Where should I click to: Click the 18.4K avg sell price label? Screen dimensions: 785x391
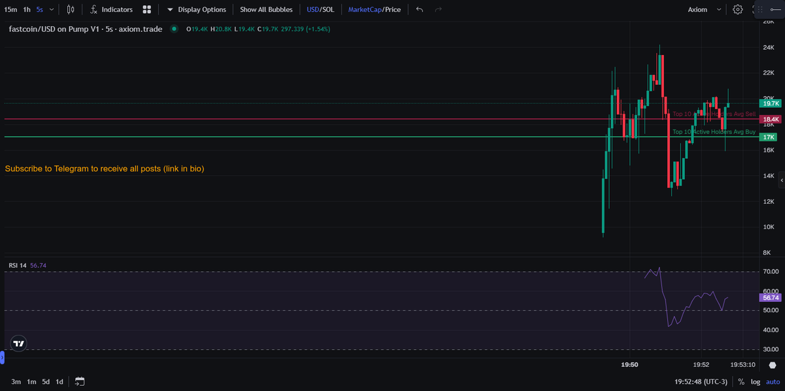coord(769,120)
